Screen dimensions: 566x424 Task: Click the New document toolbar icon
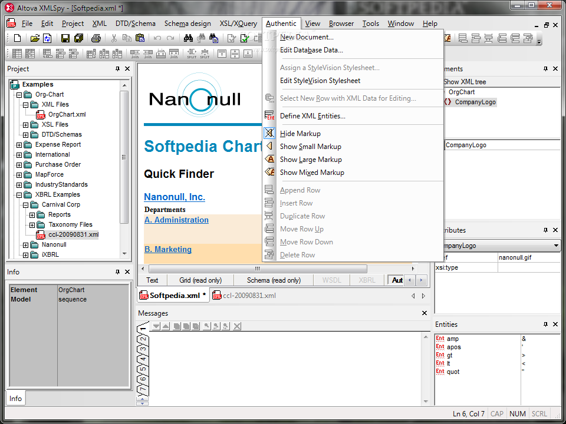(17, 38)
